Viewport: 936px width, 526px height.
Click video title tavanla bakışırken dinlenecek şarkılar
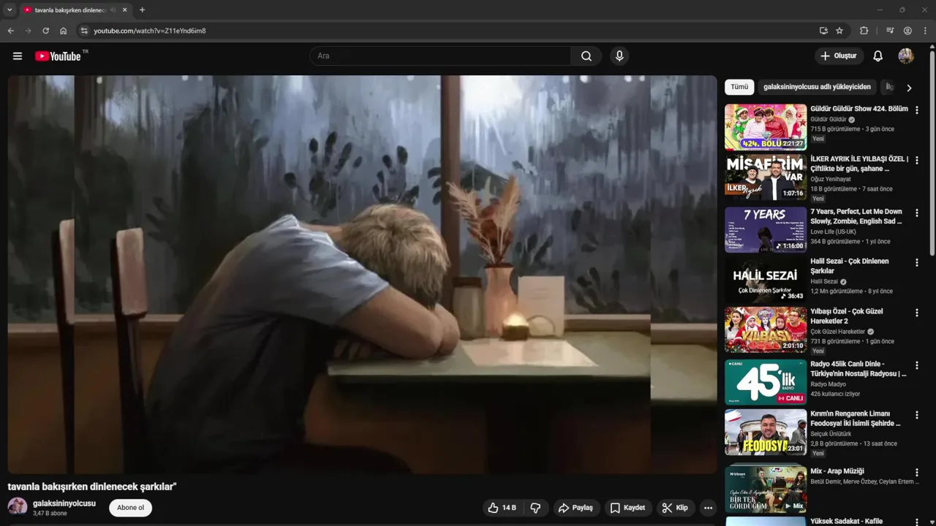[x=92, y=487]
